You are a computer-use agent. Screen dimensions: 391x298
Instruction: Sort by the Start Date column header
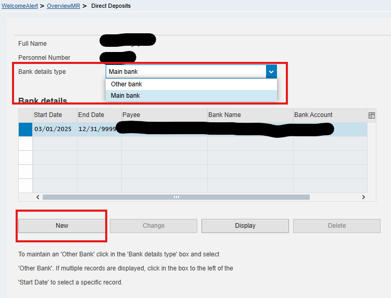(x=55, y=115)
